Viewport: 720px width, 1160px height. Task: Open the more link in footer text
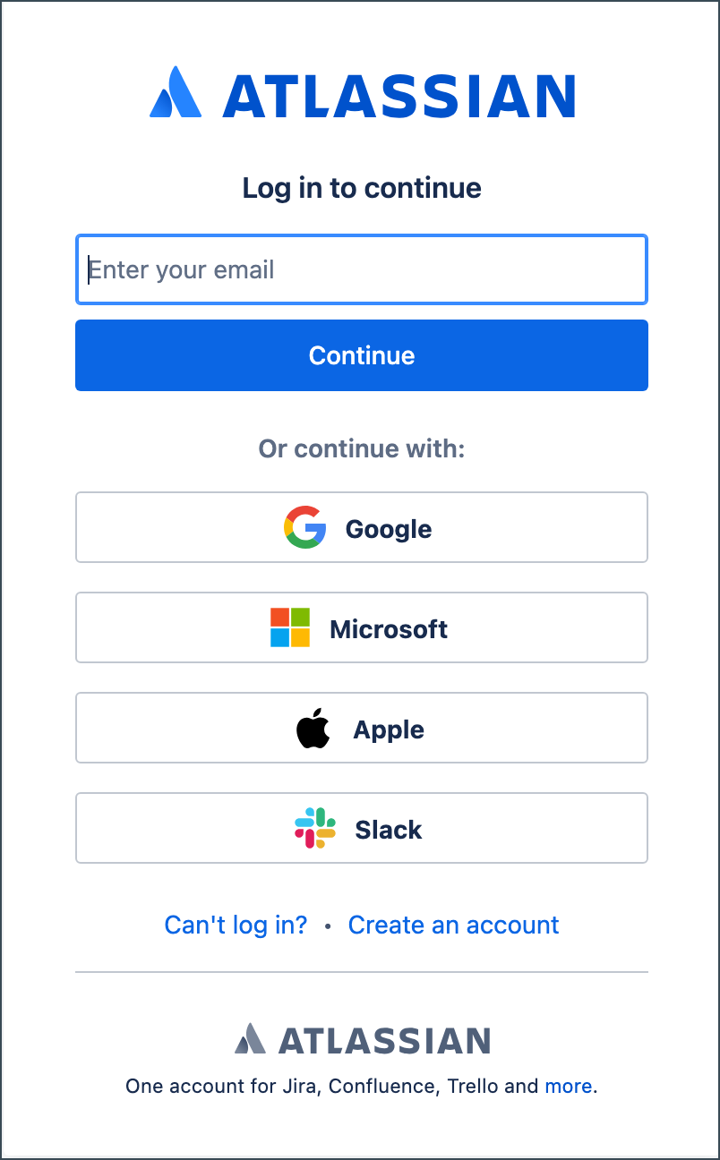(x=569, y=1087)
